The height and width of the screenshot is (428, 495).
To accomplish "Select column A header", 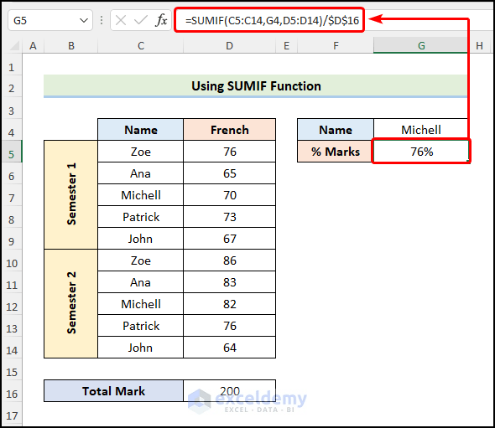I will point(34,46).
